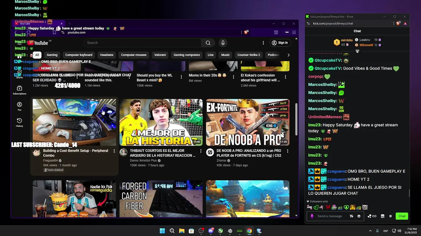Screen dimensions: 421x236
Task: Click mirrkito in the gift leaderboard
Action: coord(347,40)
